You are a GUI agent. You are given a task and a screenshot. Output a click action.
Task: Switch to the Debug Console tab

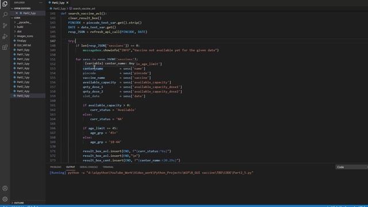coord(89,167)
